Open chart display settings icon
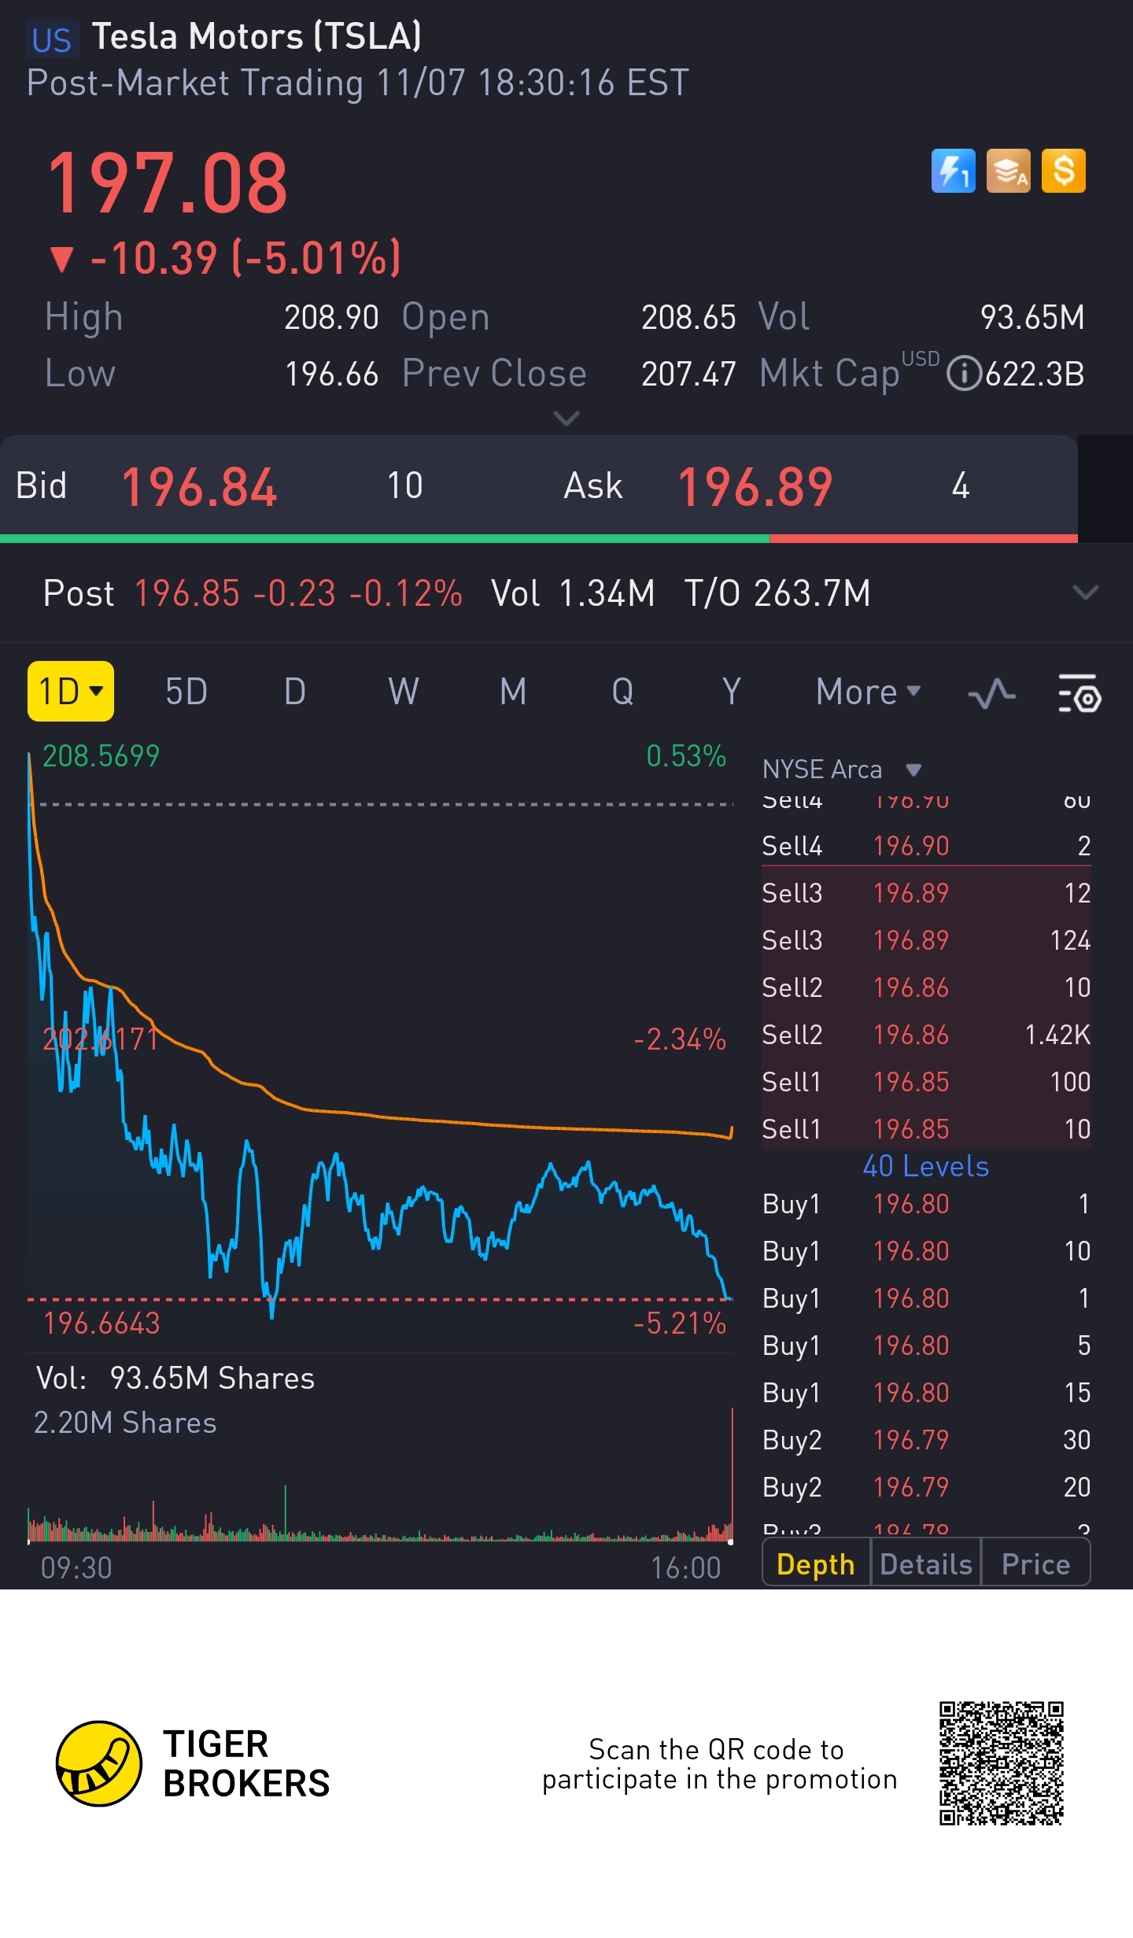 tap(1079, 693)
